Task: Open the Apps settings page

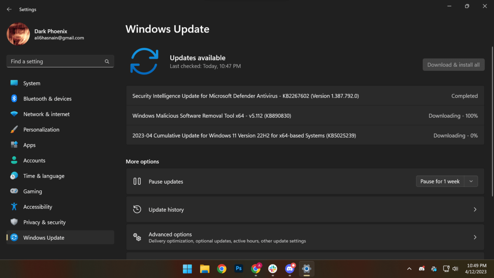Action: coord(60,145)
